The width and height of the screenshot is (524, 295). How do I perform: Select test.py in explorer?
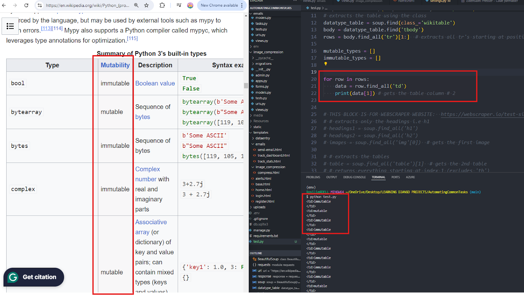click(258, 242)
